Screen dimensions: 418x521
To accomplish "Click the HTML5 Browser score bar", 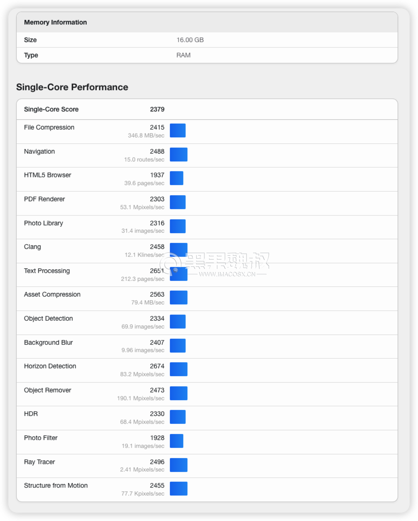I will 176,178.
